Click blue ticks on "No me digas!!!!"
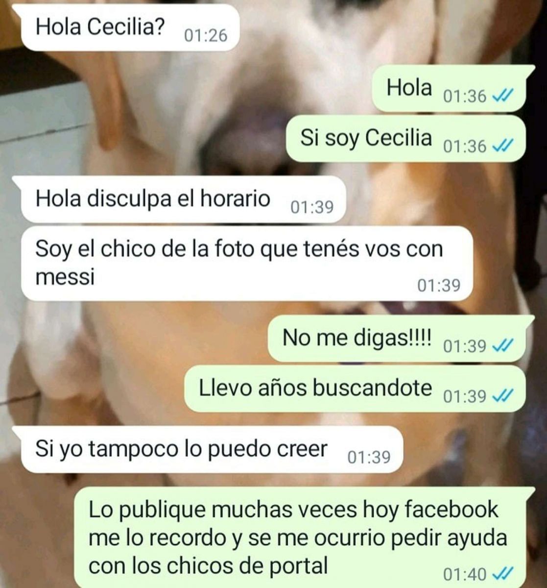The width and height of the screenshot is (547, 588). (501, 346)
